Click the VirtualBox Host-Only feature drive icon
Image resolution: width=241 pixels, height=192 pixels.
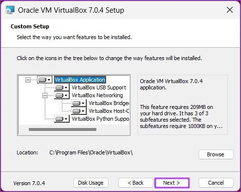76,111
